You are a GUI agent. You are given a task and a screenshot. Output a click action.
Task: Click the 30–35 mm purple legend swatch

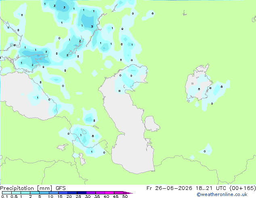(x=90, y=193)
